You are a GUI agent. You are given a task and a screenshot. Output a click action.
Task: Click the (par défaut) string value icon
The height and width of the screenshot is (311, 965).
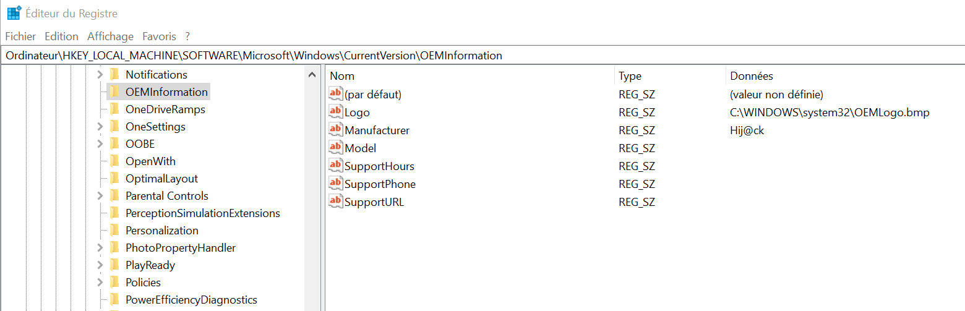tap(335, 93)
